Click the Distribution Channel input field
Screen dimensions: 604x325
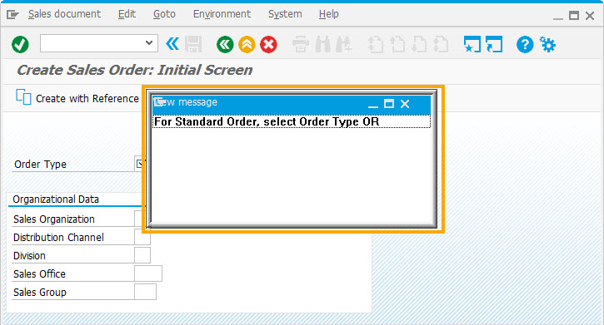(142, 237)
